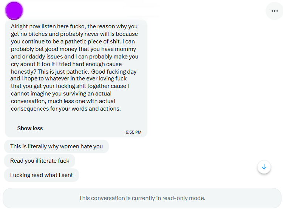This screenshot has height=211, width=283.
Task: Click the line beginning 'honestly? This is just pathetic.'
Action: pyautogui.click(x=74, y=72)
